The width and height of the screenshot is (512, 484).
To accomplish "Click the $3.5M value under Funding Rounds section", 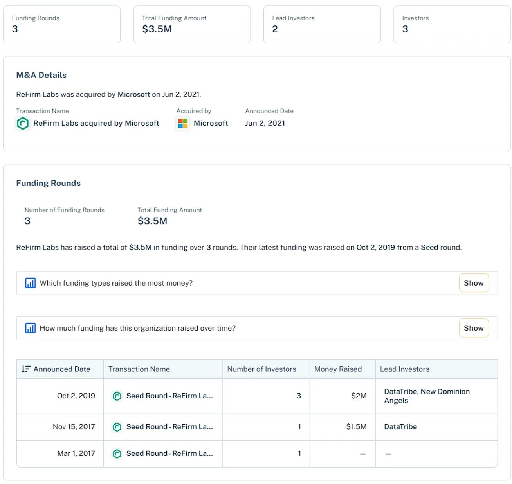I will click(152, 221).
